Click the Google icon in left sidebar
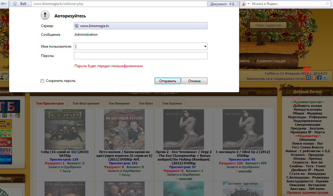Screen dimensions: 333x196 17,115
